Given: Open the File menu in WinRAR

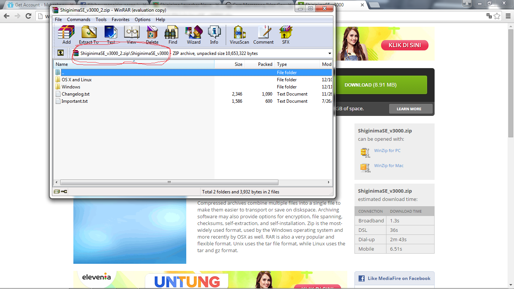Looking at the screenshot, I should 58,20.
